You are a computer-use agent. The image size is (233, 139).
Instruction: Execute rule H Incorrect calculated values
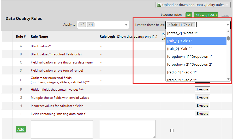(x=202, y=106)
